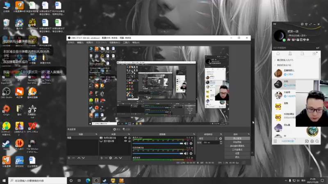Open 场景集合(S) menu in OBS
Image resolution: width=328 pixels, height=184 pixels.
click(115, 43)
